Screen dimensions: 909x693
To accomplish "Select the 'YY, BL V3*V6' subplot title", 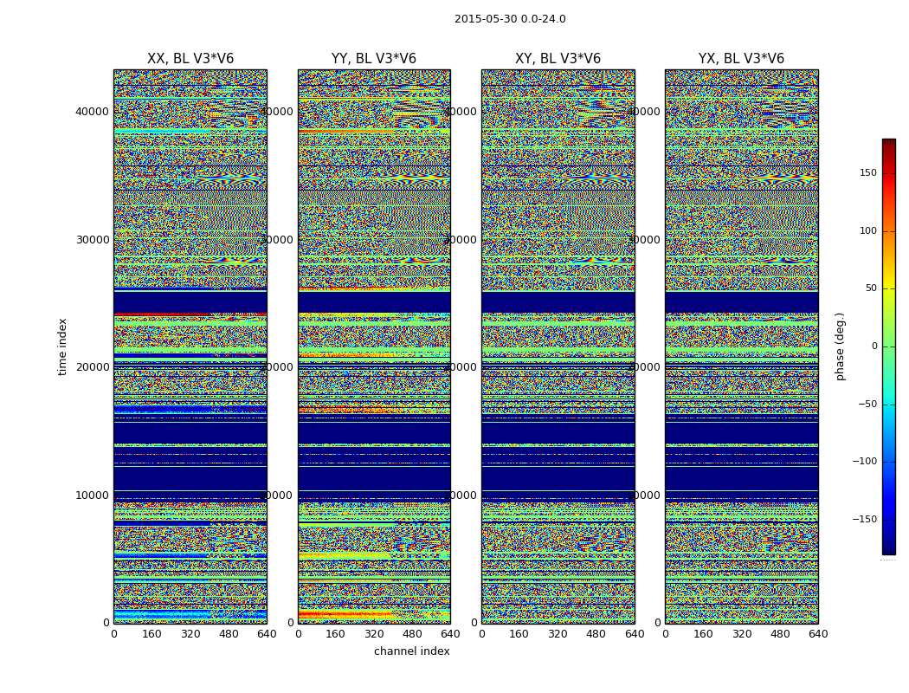I will click(374, 59).
